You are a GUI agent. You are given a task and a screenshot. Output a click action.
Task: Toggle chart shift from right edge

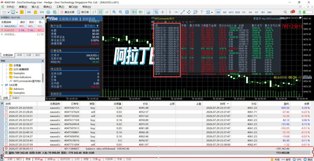click(141, 12)
